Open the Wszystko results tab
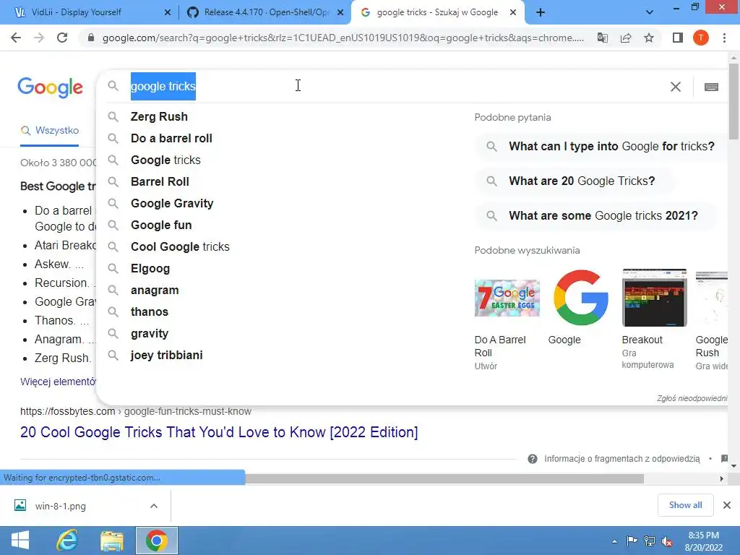The width and height of the screenshot is (740, 555). (50, 130)
